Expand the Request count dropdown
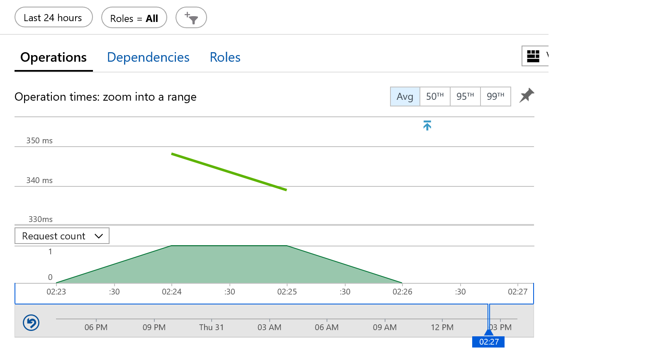Screen dimensions: 656x350 point(62,236)
